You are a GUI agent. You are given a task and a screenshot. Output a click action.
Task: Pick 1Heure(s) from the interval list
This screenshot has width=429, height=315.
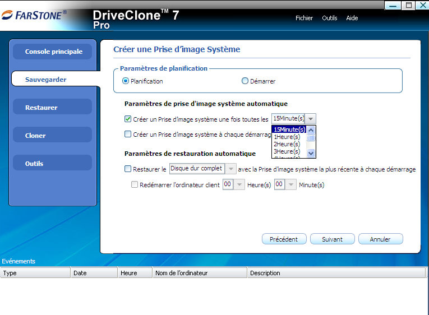click(289, 137)
